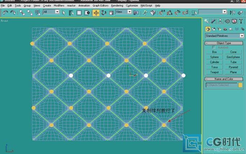Open the named selection sets dropdown
The width and height of the screenshot is (246, 154).
(x=212, y=12)
